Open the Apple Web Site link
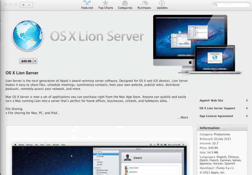Screen dimensions: 252x175 pyautogui.click(x=211, y=100)
